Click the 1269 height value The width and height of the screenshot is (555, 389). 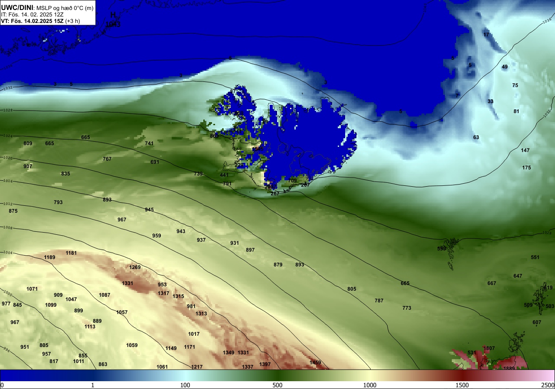tap(135, 267)
